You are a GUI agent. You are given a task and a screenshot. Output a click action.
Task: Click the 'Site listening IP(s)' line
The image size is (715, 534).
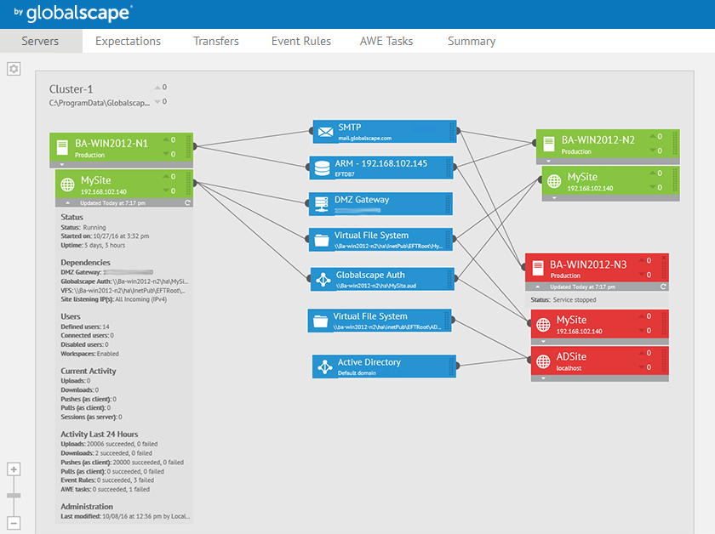click(114, 299)
